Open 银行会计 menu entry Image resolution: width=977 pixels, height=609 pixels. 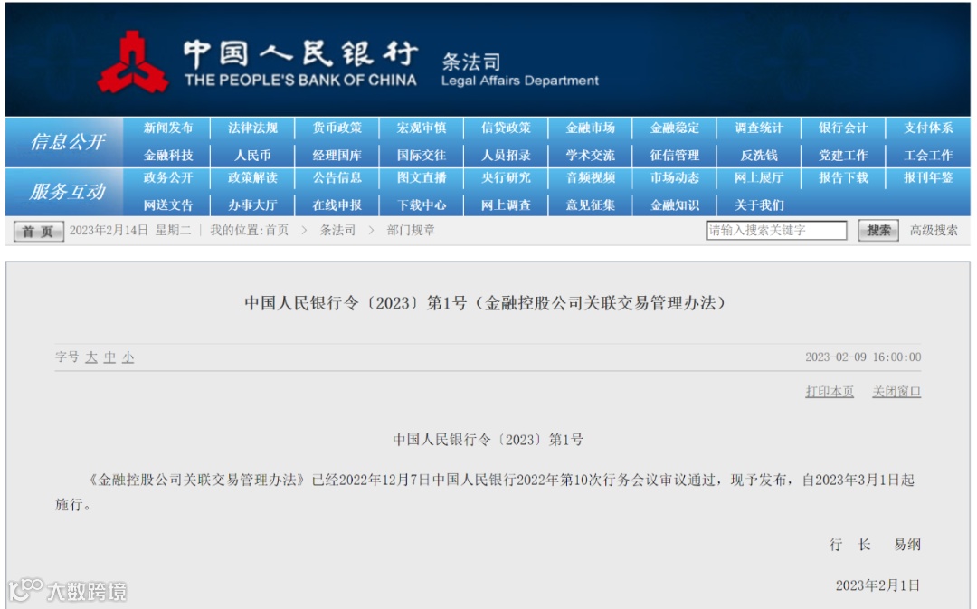(x=843, y=128)
